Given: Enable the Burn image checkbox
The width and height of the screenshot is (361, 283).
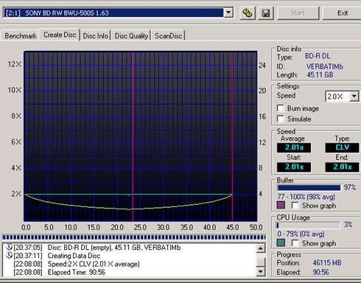Looking at the screenshot, I should pos(281,108).
